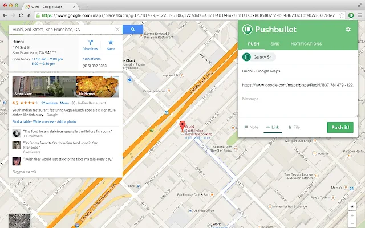Click Ironside restaurant marker
Screen dimensions: 365x228
(x=314, y=153)
